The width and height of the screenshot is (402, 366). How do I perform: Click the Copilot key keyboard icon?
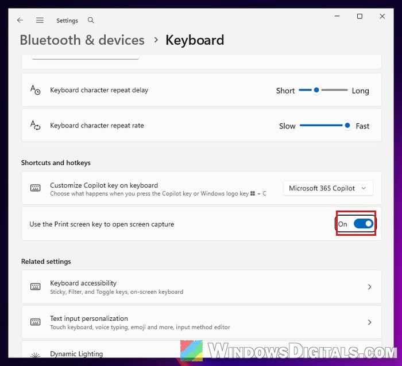[36, 188]
